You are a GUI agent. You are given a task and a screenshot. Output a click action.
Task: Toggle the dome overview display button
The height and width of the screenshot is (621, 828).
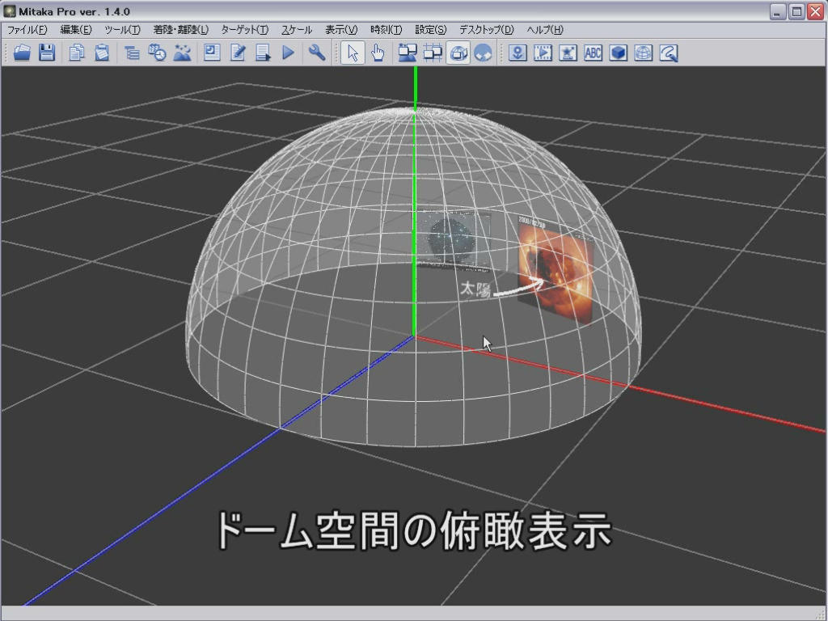(x=458, y=53)
